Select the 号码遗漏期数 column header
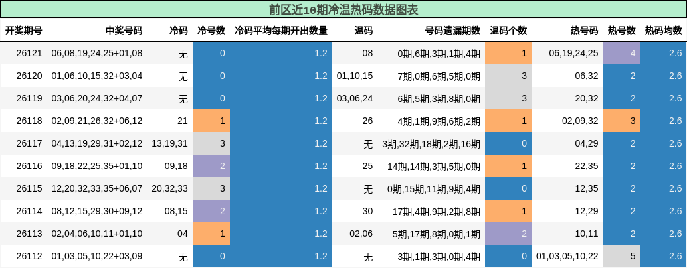 pos(452,31)
